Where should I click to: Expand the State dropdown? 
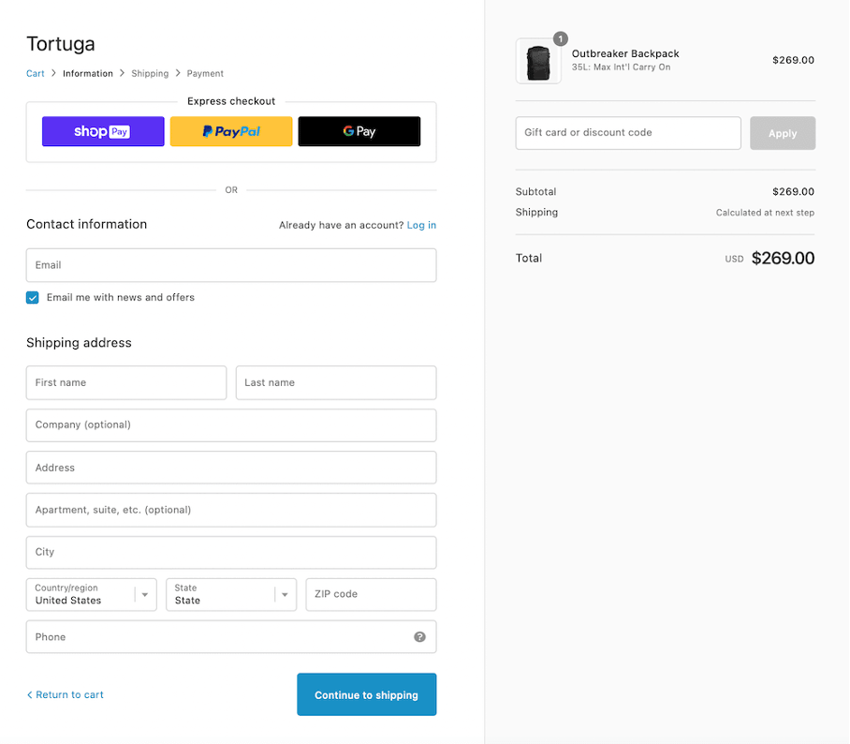coord(231,594)
